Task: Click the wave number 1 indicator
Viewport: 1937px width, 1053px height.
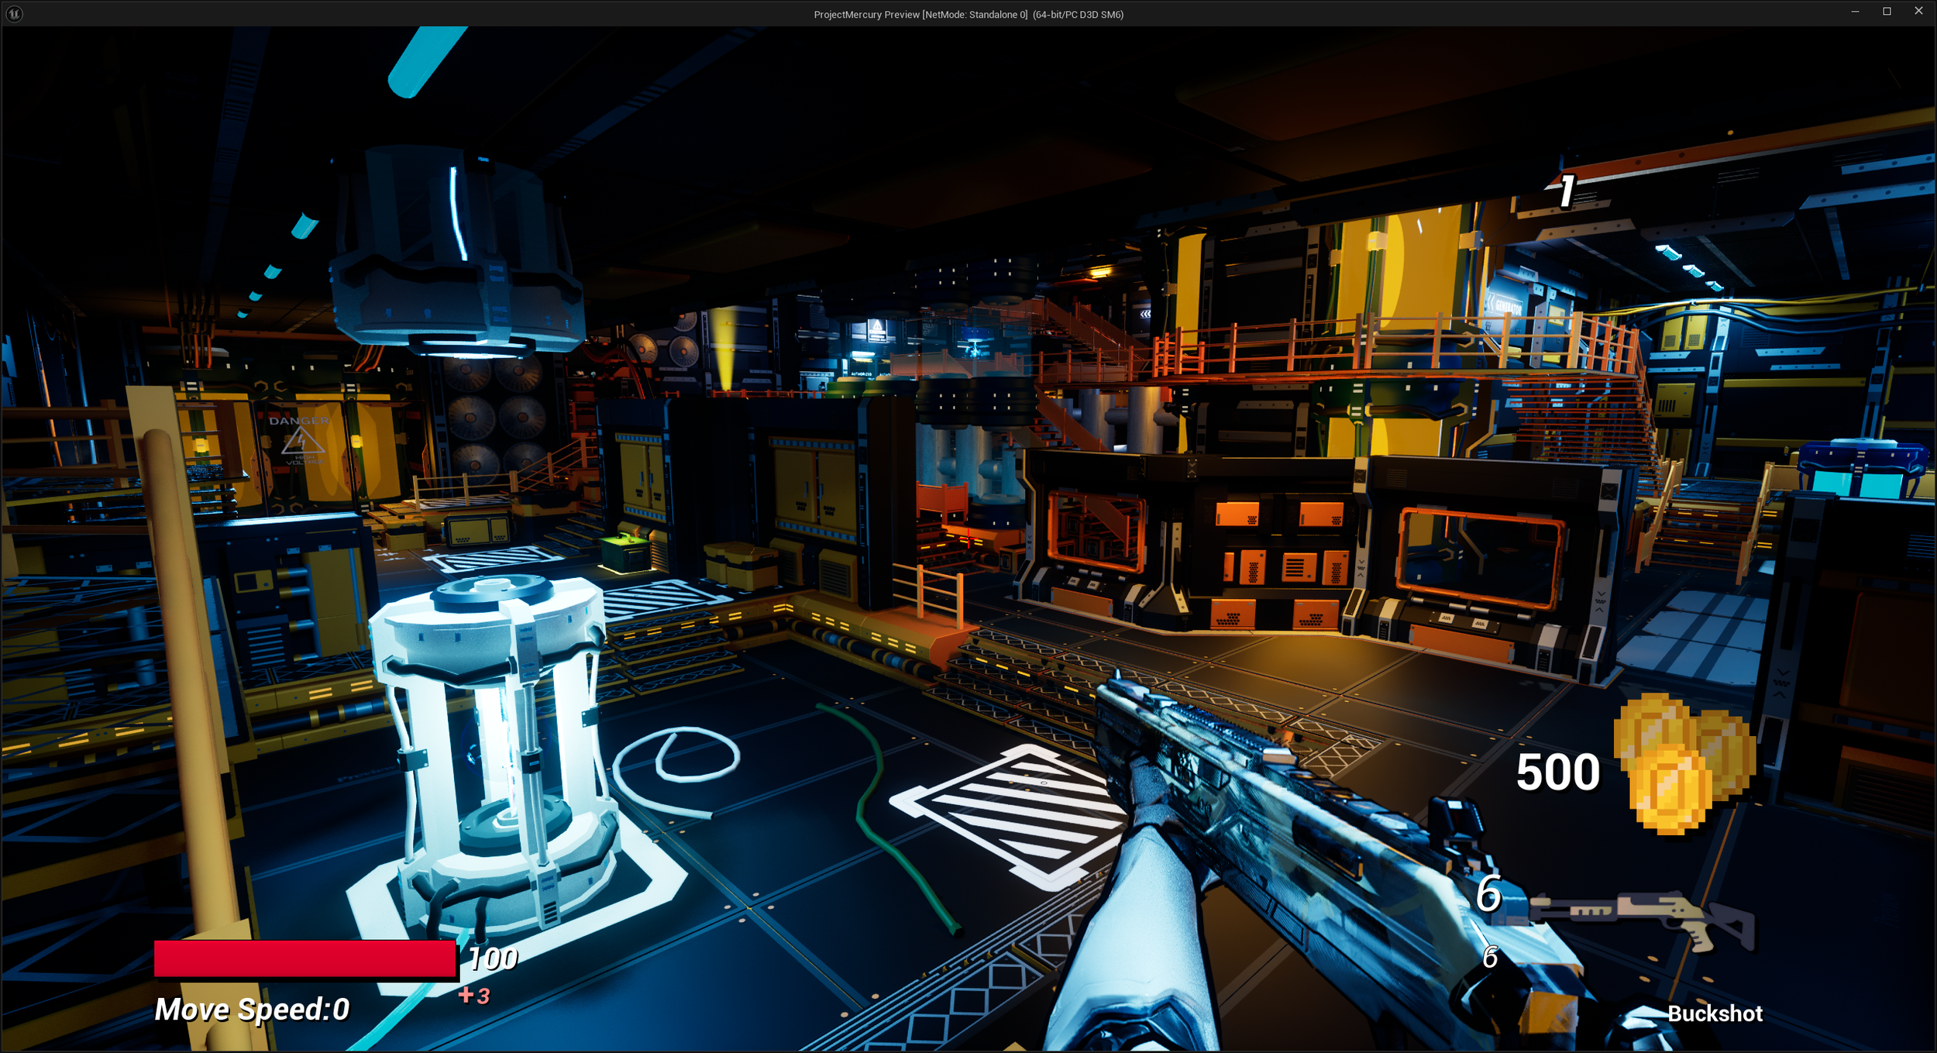Action: tap(1566, 191)
